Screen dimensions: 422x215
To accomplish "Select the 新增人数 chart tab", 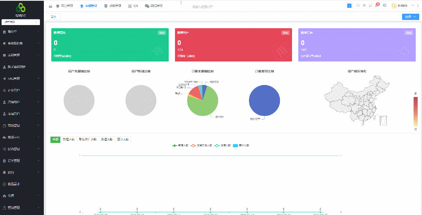I will point(69,139).
